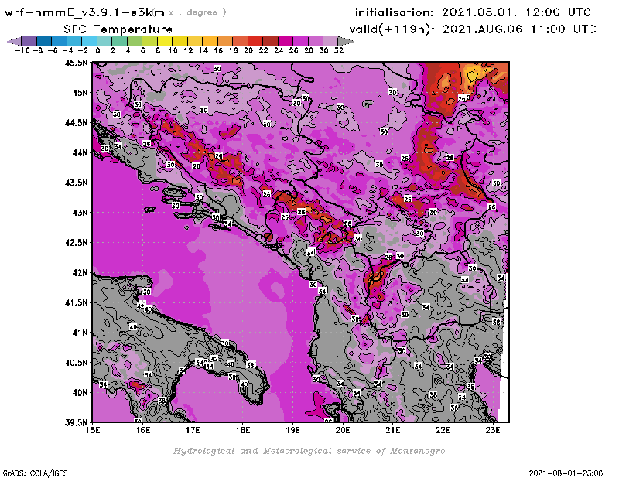The width and height of the screenshot is (619, 478).
Task: Pick the yellow legend swatch between 8 and 10
Action: click(165, 42)
